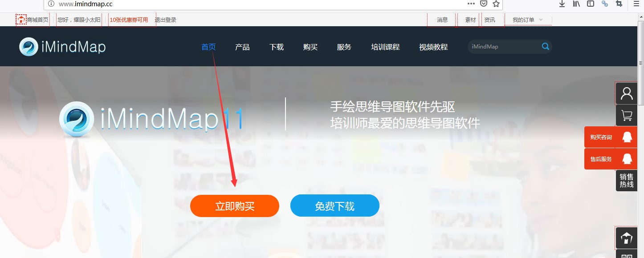This screenshot has width=644, height=258.
Task: Expand the 我的订单 dropdown
Action: [528, 20]
